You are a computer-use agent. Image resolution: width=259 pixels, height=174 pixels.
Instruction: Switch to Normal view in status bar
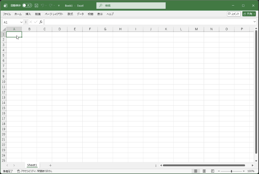196,171
